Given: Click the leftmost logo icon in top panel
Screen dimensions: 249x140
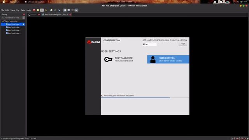Looking at the screenshot, I should (4, 2).
